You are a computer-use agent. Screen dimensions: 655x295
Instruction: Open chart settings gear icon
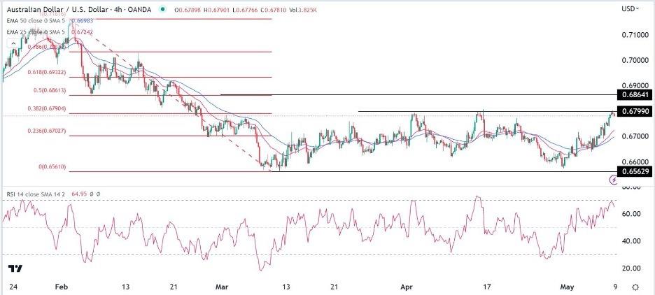[x=635, y=287]
